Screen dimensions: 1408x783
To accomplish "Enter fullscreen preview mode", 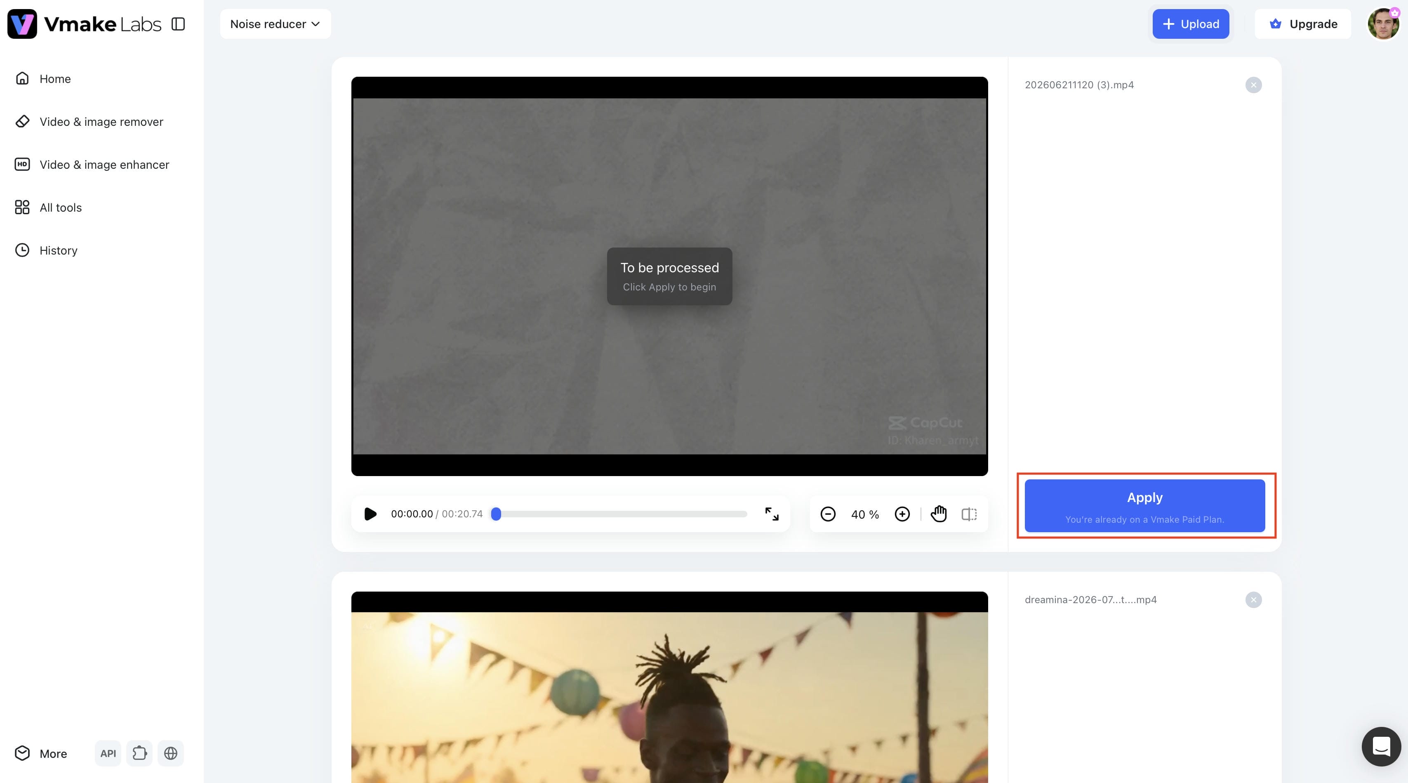I will point(771,514).
